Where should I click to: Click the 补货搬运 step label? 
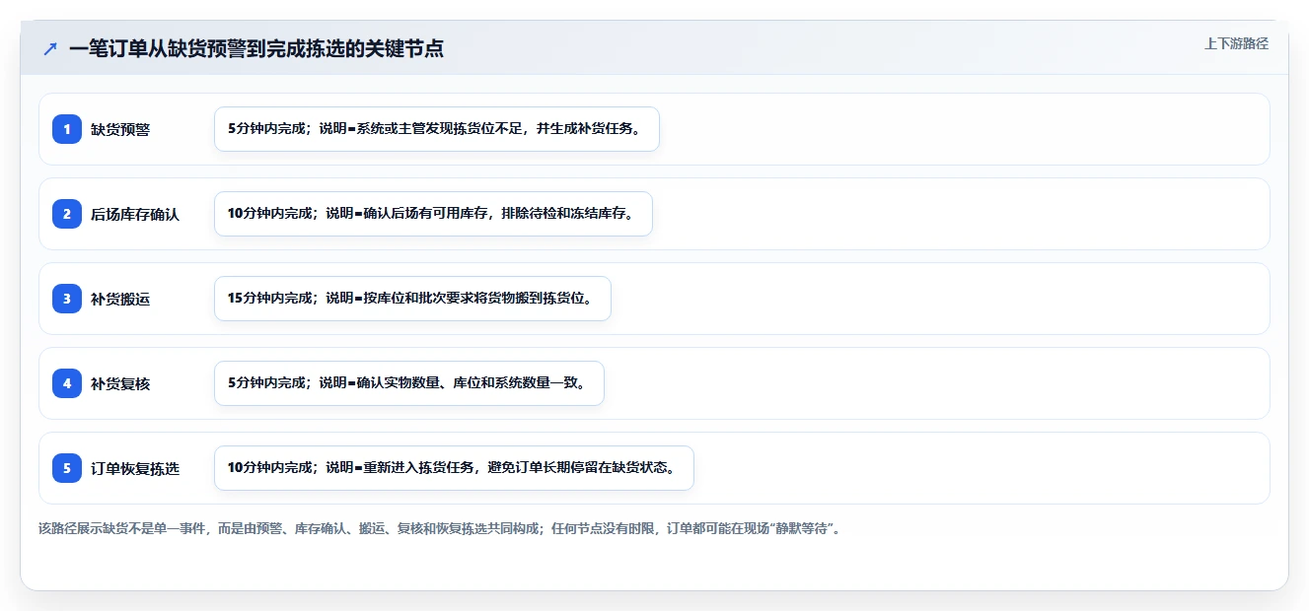click(120, 299)
